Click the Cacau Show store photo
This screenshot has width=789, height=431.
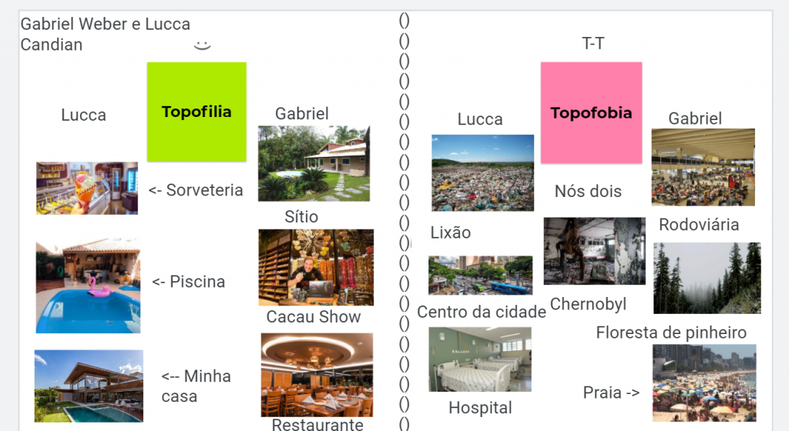316,267
